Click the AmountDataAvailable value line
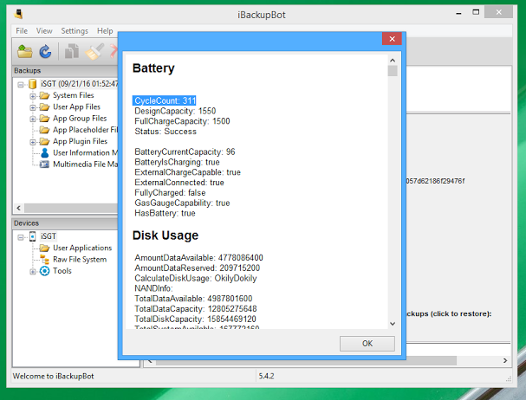The height and width of the screenshot is (400, 526). (x=198, y=258)
